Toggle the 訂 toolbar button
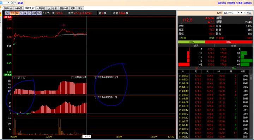Image resolution: width=254 pixels, height=140 pixels. [x=29, y=13]
